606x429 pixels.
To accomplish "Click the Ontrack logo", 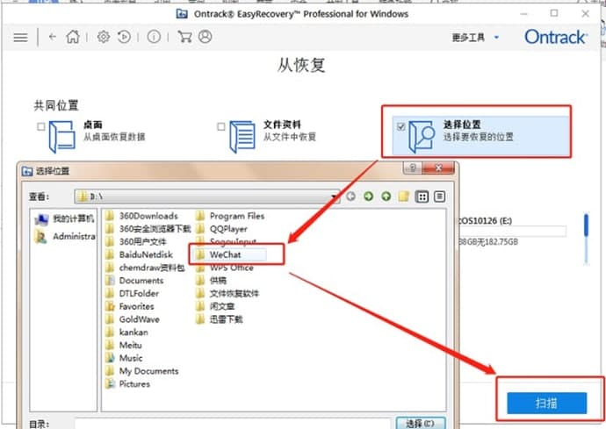I will pyautogui.click(x=555, y=37).
